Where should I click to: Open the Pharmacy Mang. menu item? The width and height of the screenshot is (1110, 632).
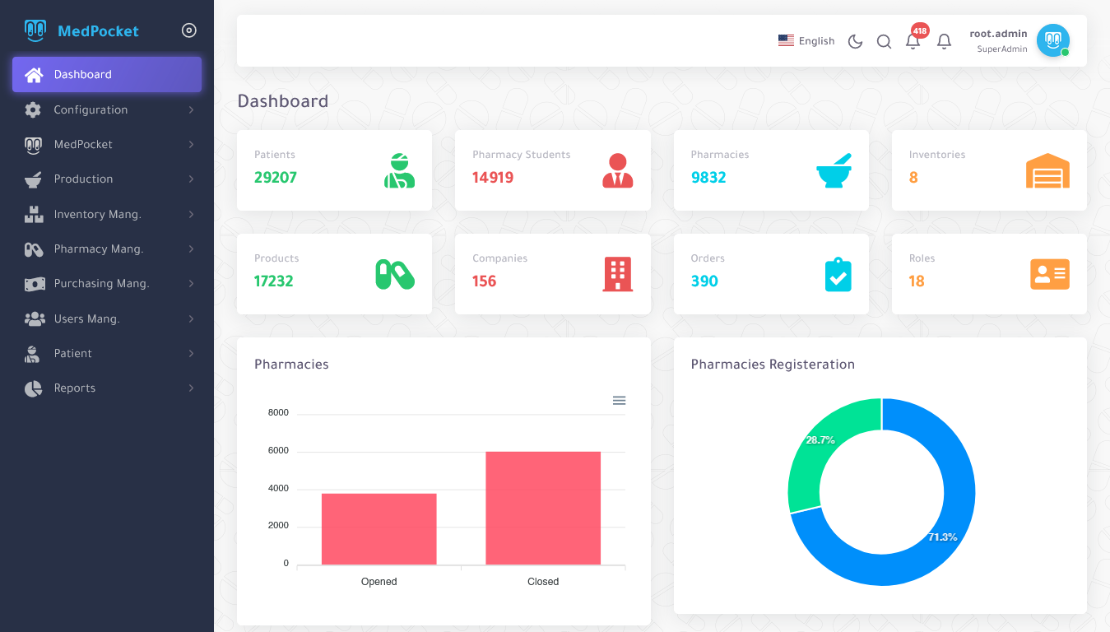tap(107, 249)
